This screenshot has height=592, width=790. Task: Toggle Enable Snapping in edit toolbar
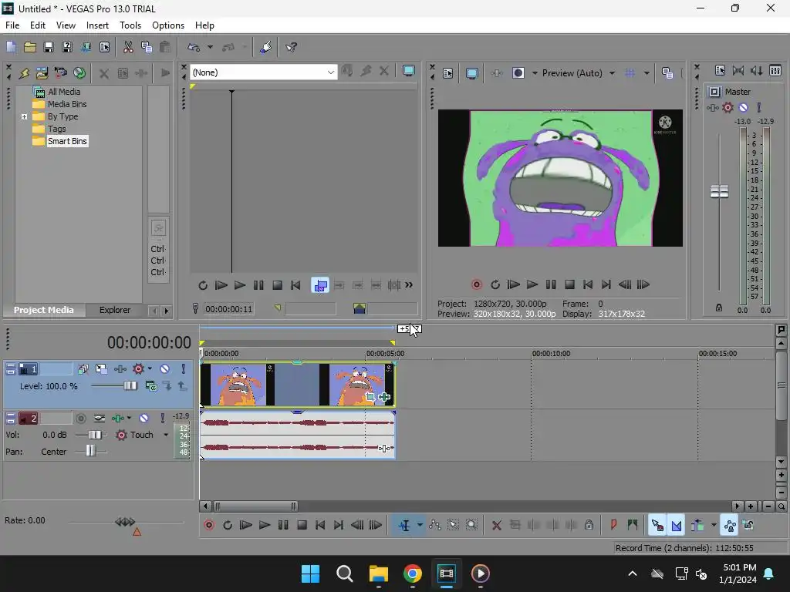coord(657,525)
